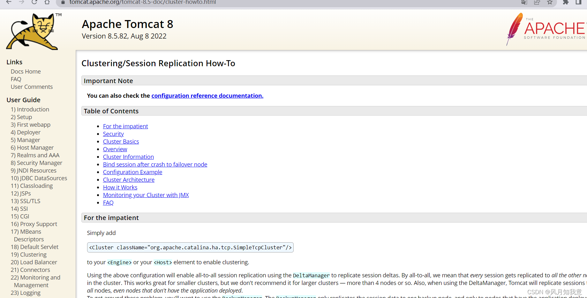Open the 1) Introduction guide
Image resolution: width=587 pixels, height=298 pixels.
tap(30, 110)
